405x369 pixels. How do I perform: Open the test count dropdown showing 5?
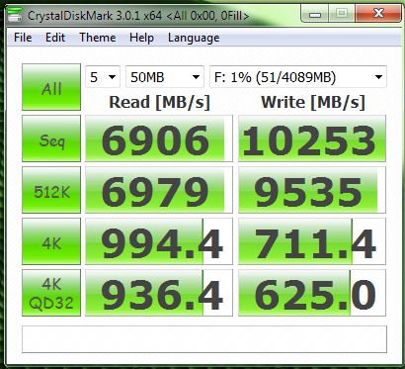point(103,77)
